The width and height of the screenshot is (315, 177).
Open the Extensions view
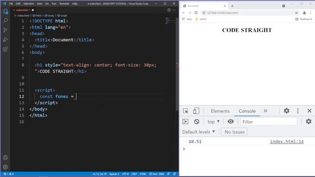tap(5, 49)
